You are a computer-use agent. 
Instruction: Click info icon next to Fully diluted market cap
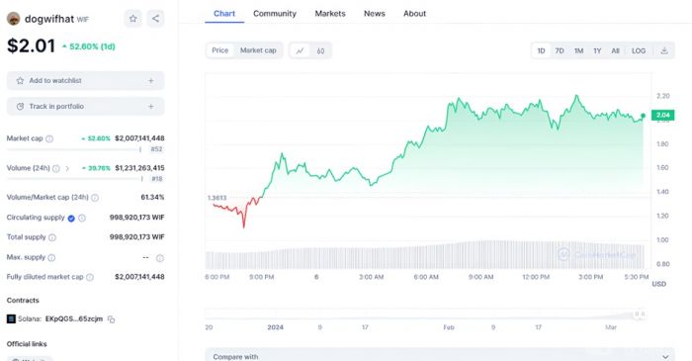coord(90,277)
